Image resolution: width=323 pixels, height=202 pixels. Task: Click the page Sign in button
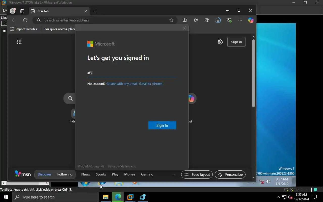tap(236, 42)
